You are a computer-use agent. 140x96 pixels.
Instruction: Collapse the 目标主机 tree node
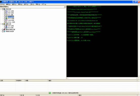1,9
